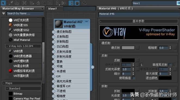Image resolution: width=180 pixels, height=100 pixels.
Task: Switch to the View1 tab
Action: point(55,9)
